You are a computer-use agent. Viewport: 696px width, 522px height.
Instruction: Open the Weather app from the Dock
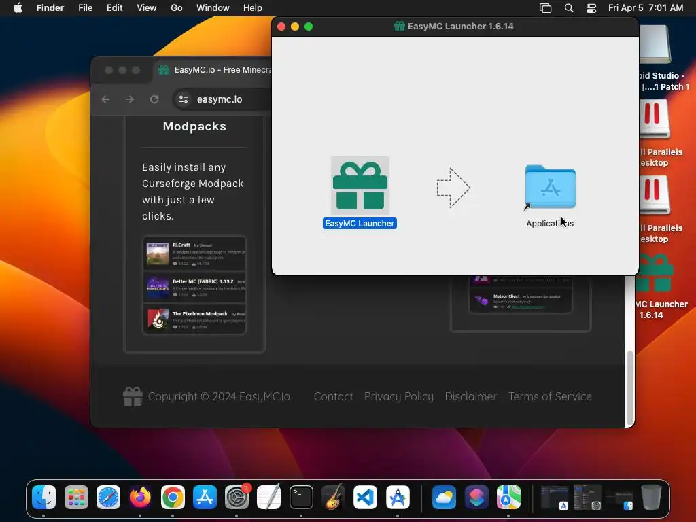click(444, 497)
